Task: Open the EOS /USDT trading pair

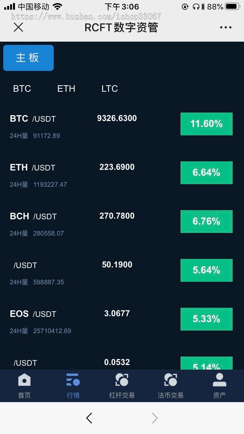Action: point(33,314)
